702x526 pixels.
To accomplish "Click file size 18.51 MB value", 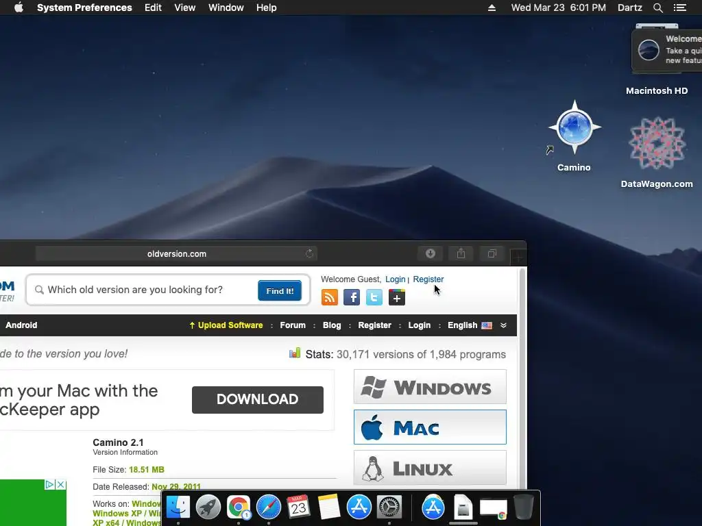I will (x=147, y=470).
